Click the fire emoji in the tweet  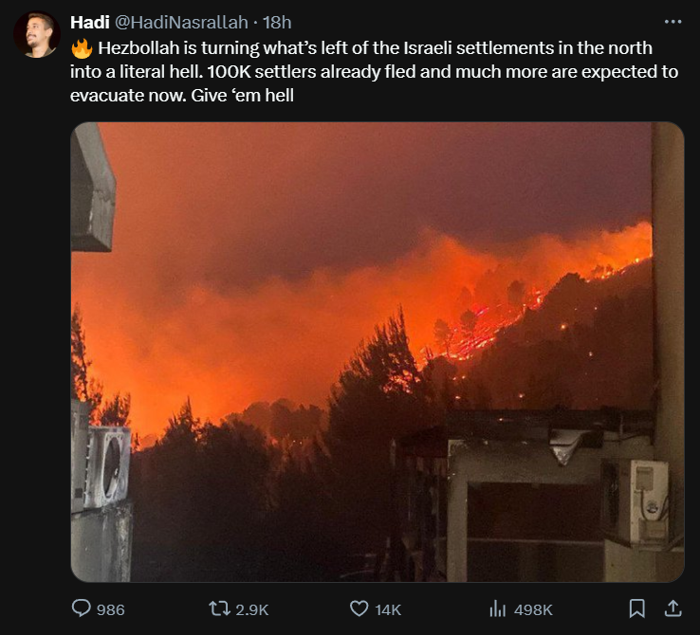tap(82, 47)
